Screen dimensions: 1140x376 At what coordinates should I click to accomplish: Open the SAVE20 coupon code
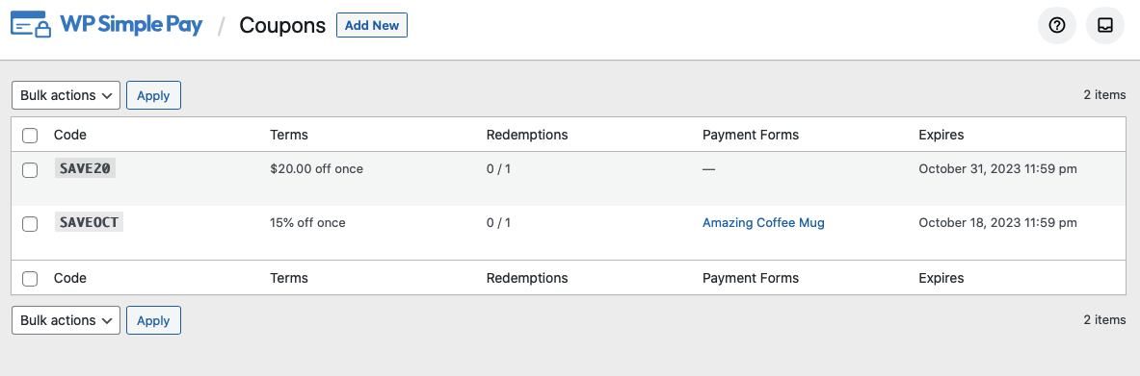tap(85, 168)
